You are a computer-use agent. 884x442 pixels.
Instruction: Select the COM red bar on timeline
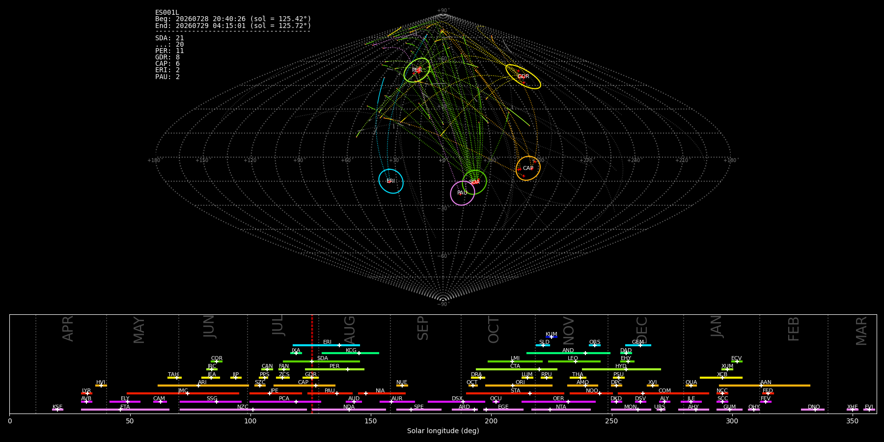point(663,393)
